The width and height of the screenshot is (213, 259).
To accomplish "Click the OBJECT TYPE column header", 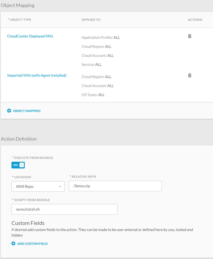I will pos(19,20).
